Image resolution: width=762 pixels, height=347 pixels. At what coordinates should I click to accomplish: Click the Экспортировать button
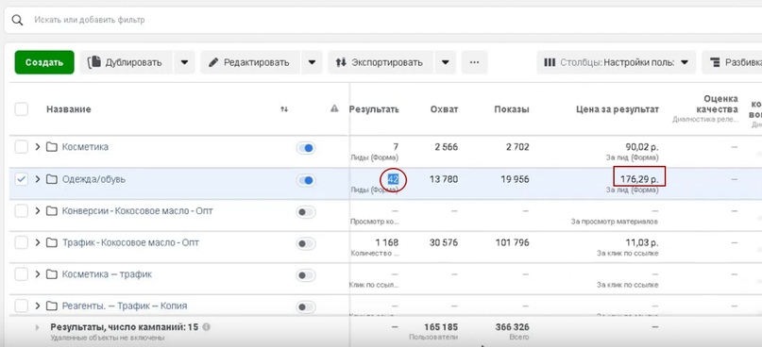[x=380, y=62]
